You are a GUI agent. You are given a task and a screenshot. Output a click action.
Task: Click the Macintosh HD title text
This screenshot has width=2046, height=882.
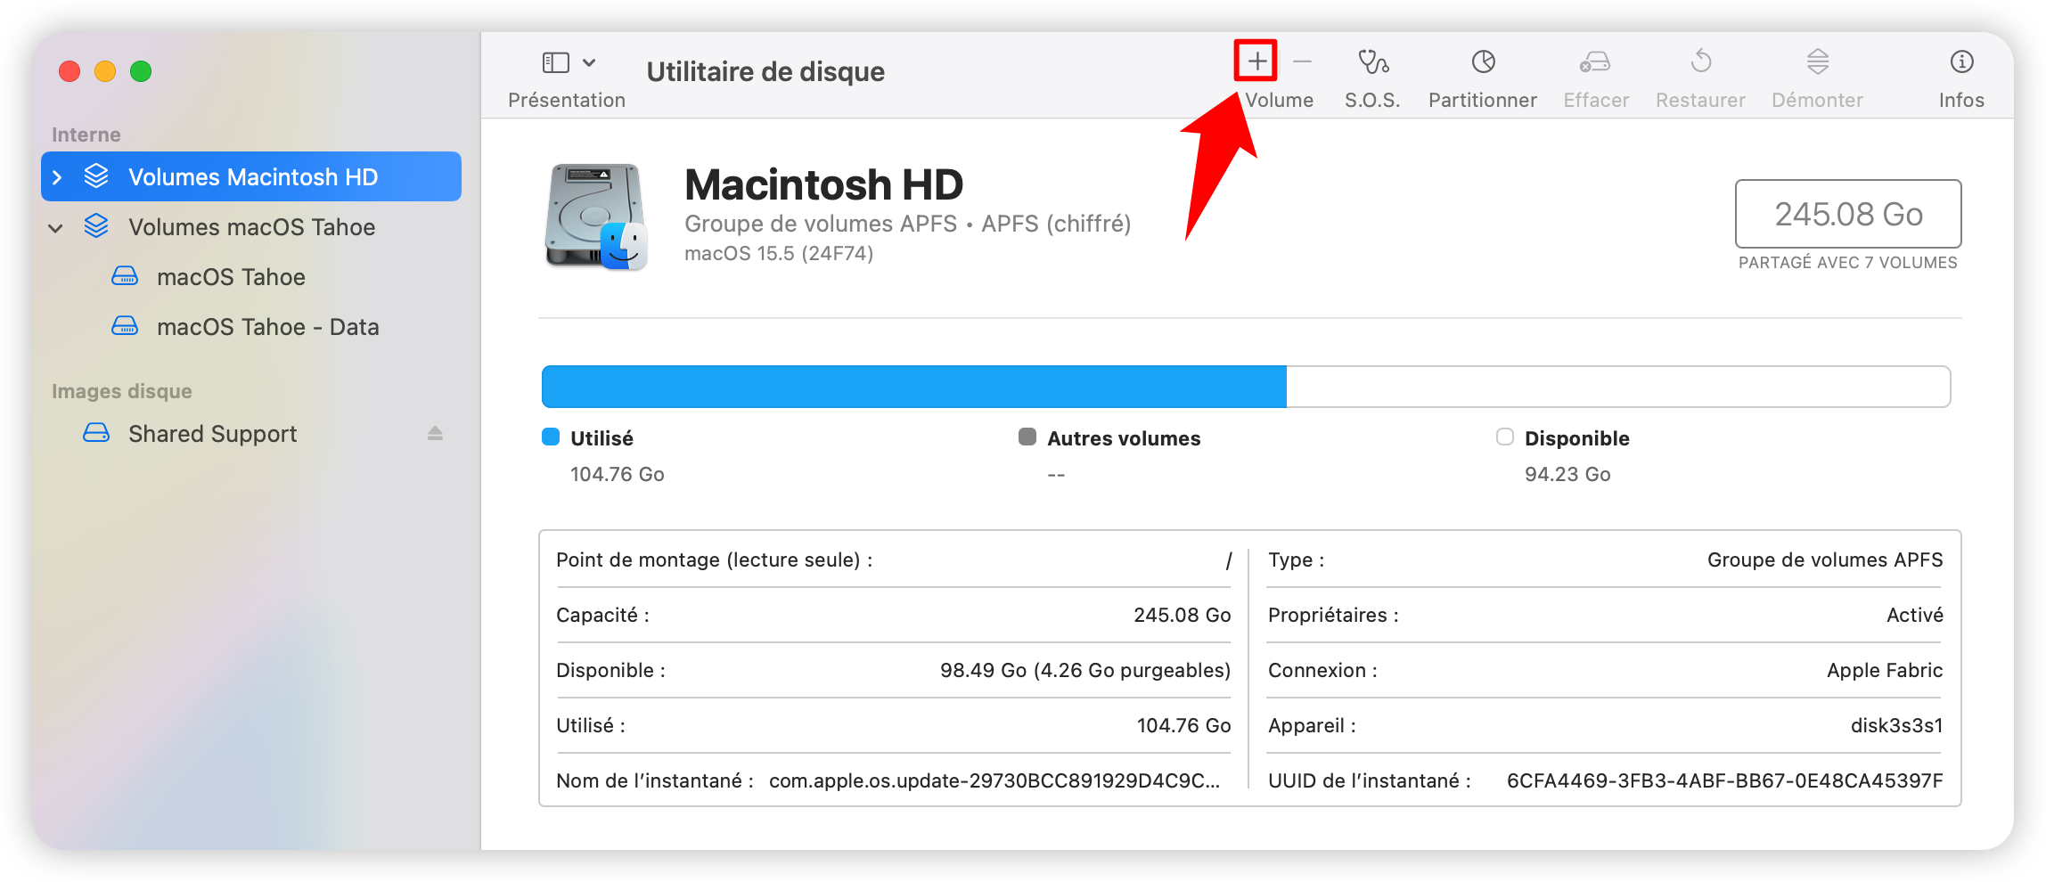(824, 184)
